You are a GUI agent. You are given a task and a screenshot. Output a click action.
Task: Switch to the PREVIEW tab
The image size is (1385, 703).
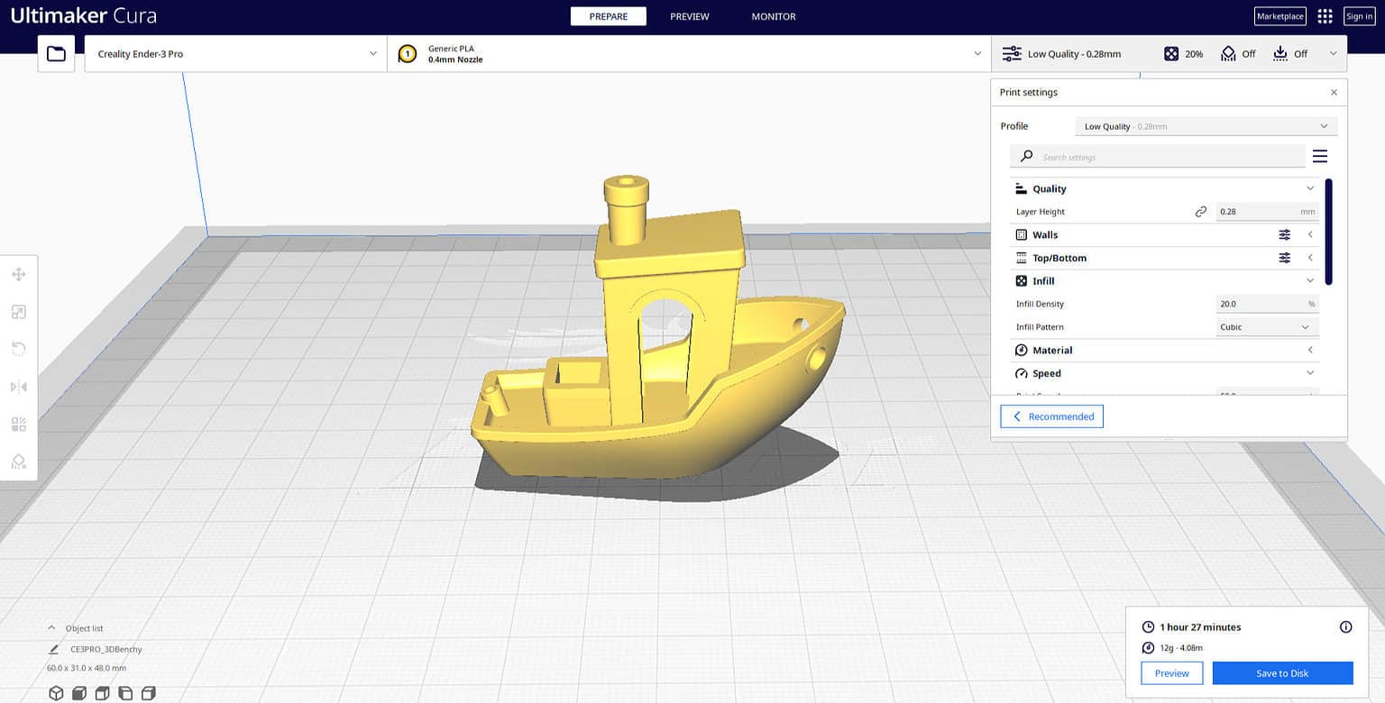click(x=690, y=16)
